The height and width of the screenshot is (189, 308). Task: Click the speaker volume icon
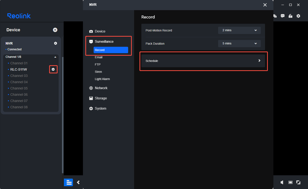click(x=282, y=182)
